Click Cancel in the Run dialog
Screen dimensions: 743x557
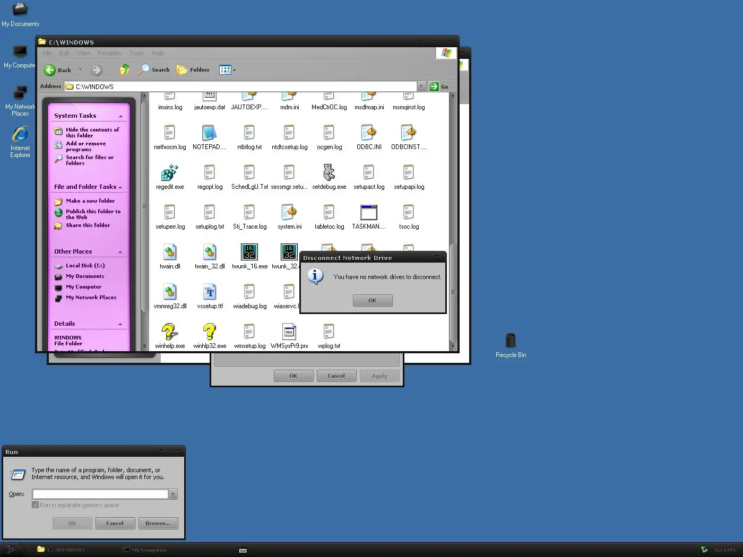115,524
